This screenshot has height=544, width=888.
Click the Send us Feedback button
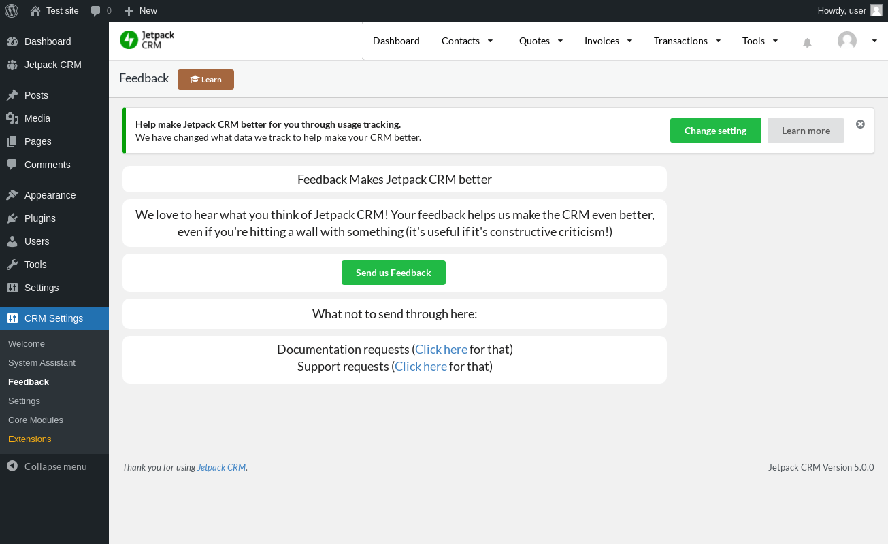(393, 273)
